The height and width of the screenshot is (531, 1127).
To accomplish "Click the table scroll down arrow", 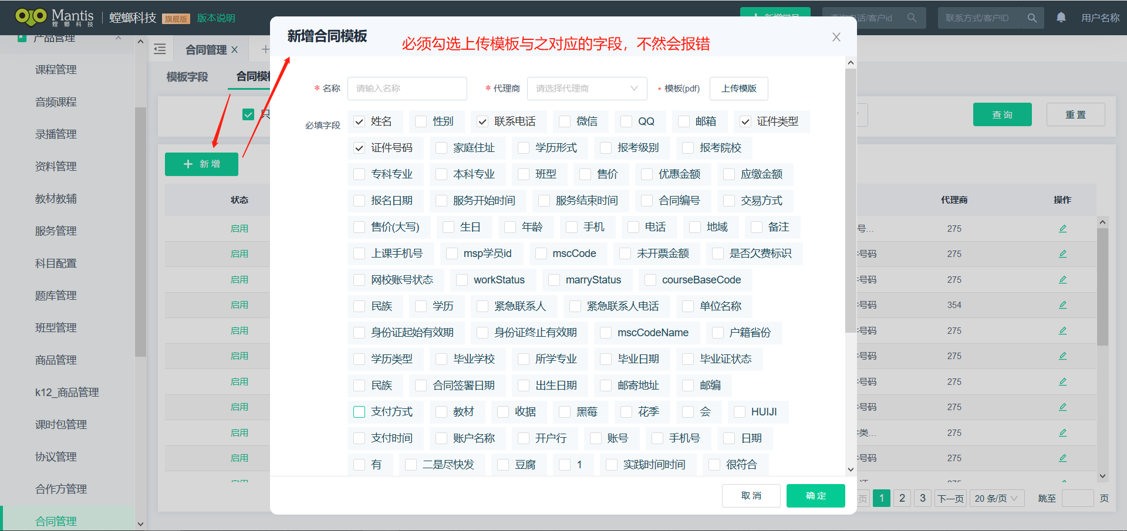I will (1102, 476).
